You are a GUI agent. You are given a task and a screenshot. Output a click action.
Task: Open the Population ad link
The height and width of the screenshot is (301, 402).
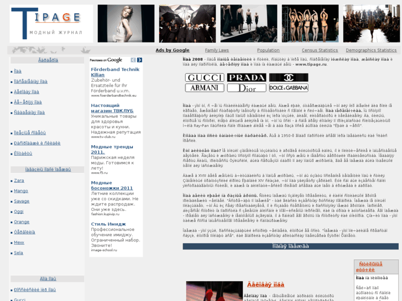pos(268,50)
